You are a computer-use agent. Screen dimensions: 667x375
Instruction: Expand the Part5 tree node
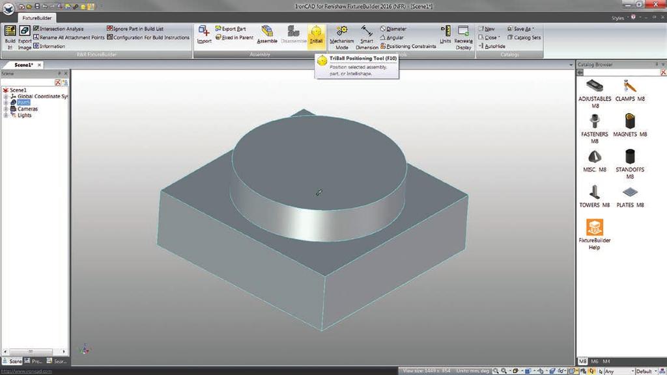[x=6, y=103]
